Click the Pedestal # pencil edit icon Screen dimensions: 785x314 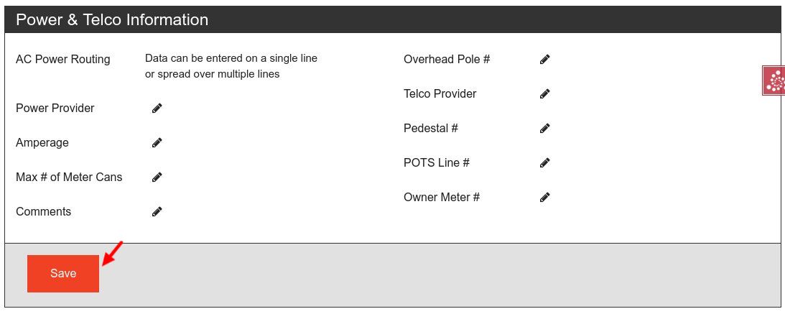tap(545, 129)
